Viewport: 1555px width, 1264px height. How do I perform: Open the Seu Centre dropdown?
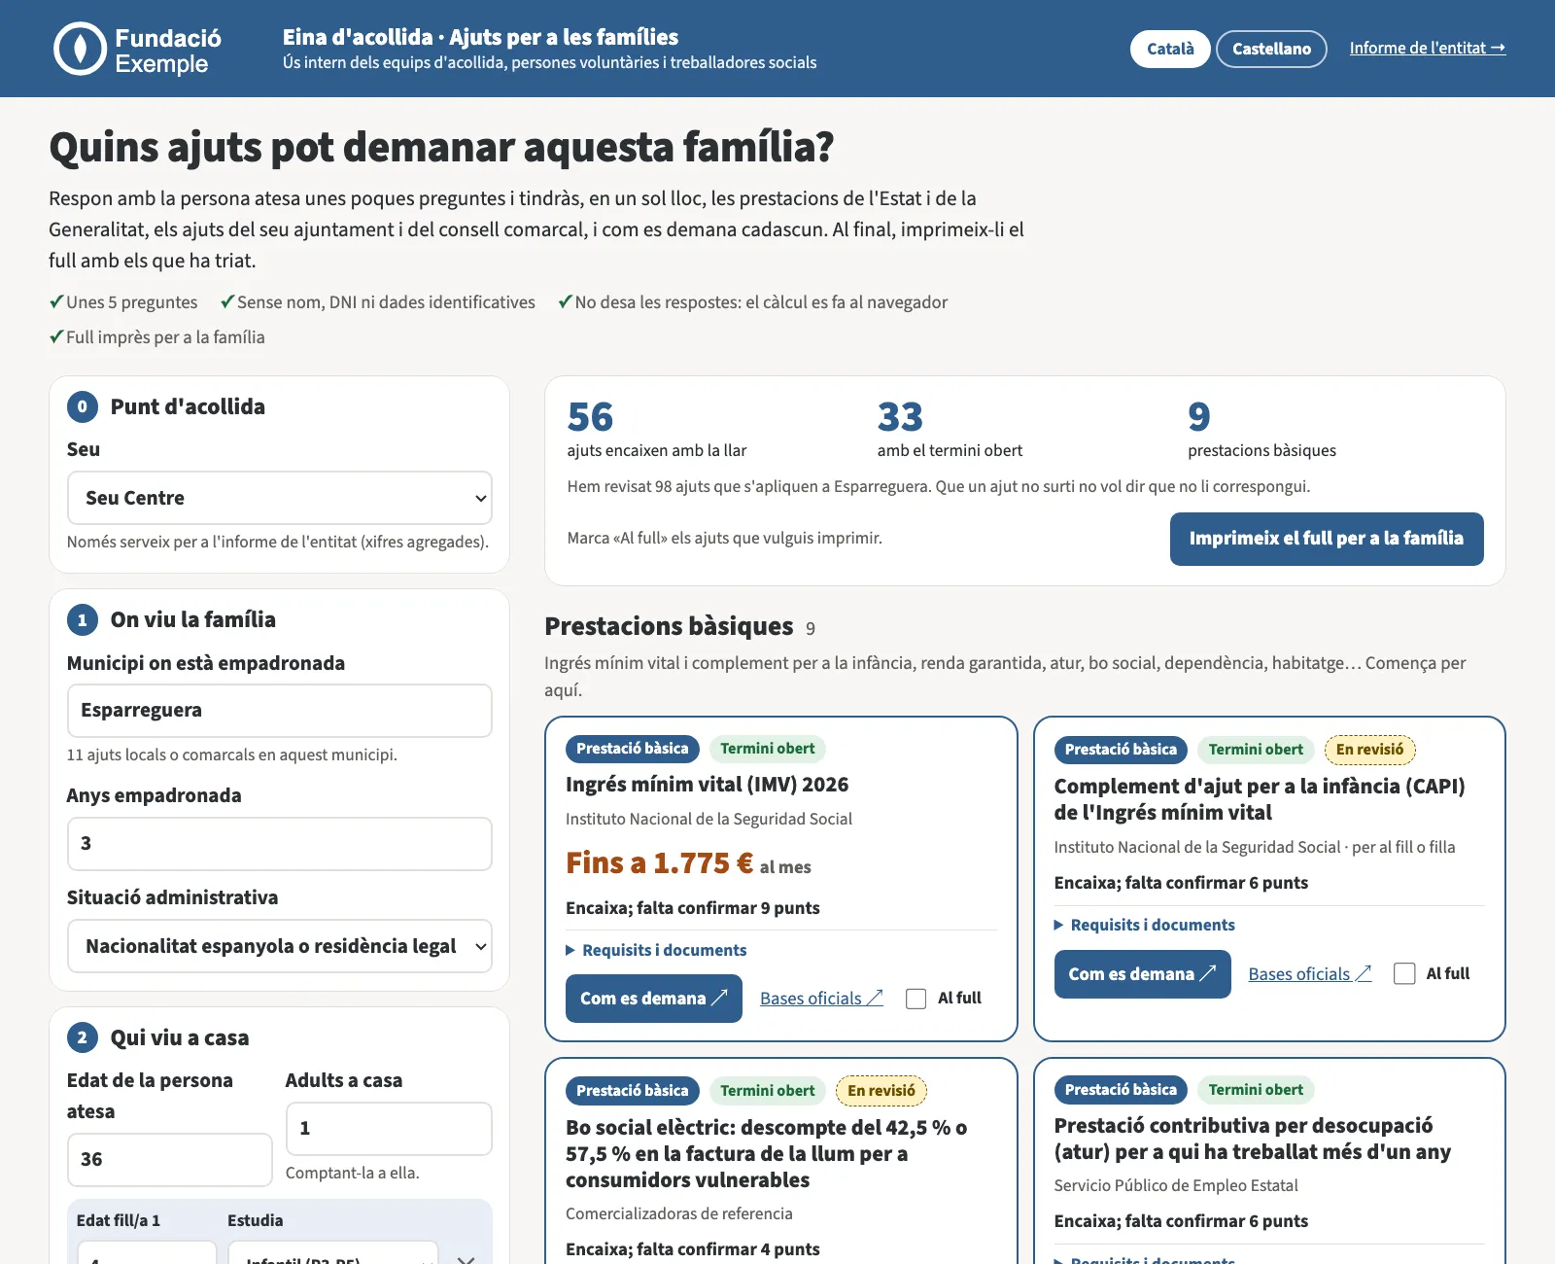(280, 498)
